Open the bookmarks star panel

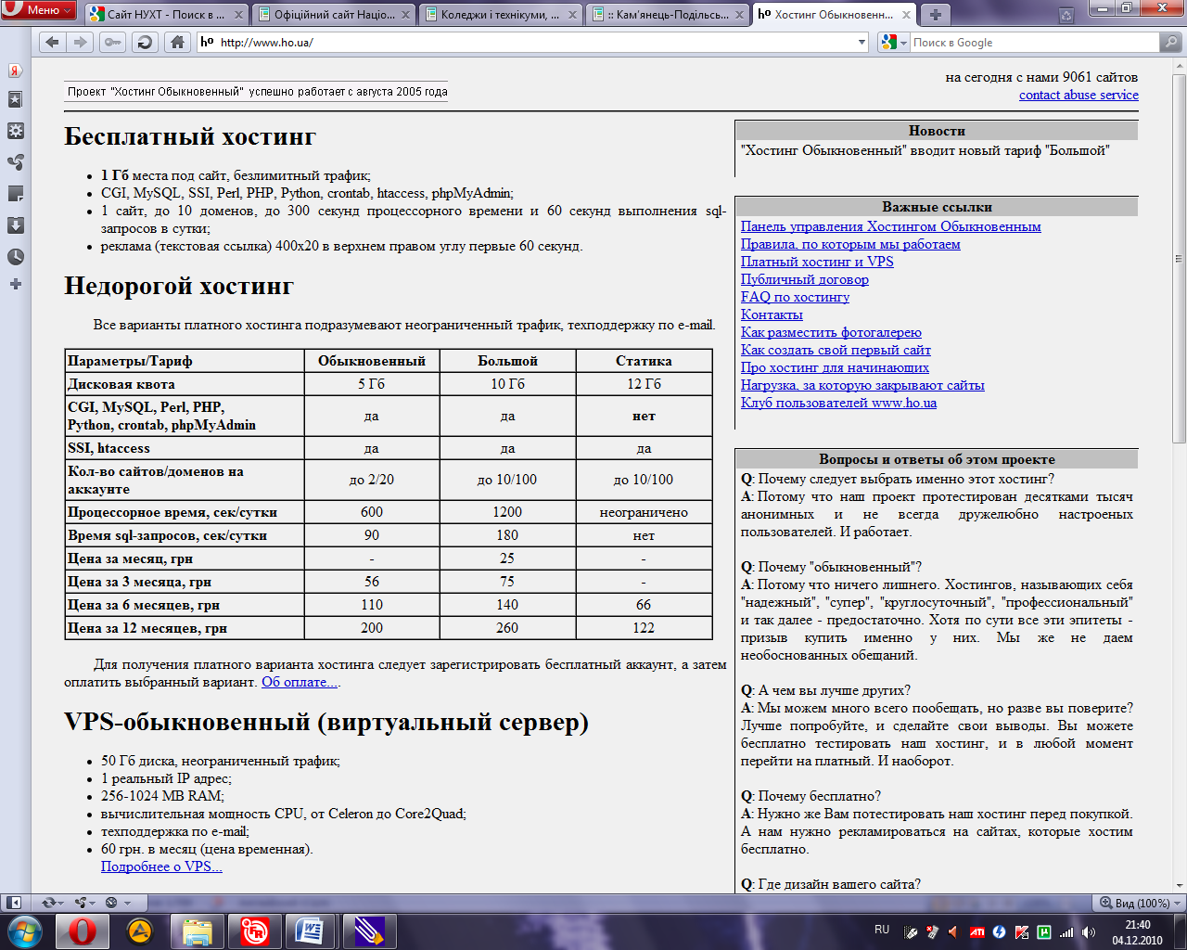15,99
